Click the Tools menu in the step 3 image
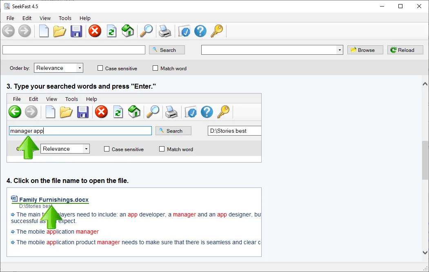 (x=71, y=99)
